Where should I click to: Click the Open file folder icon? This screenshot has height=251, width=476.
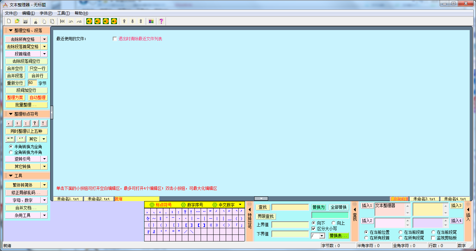coord(17,21)
